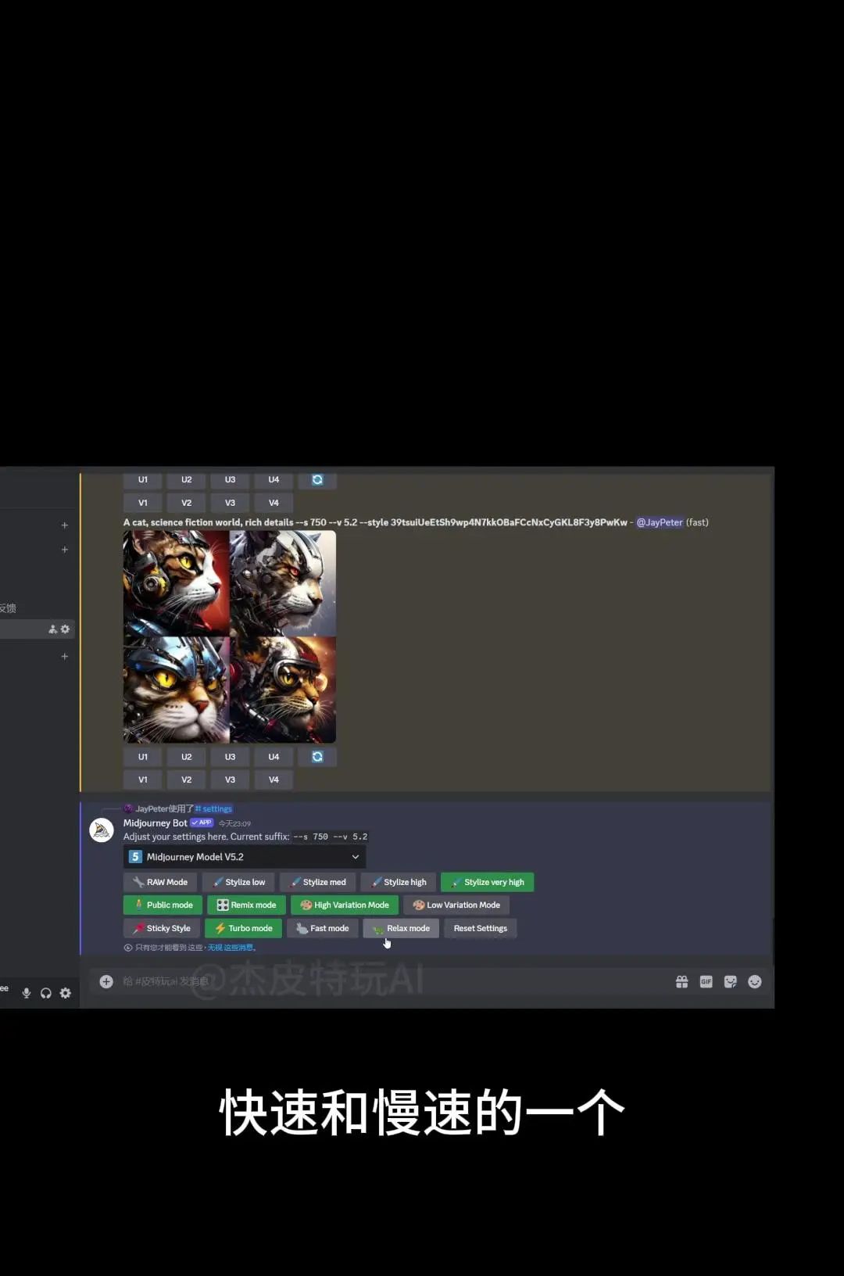844x1276 pixels.
Task: Expand the Midjourney Model V5.2 dropdown
Action: (244, 857)
